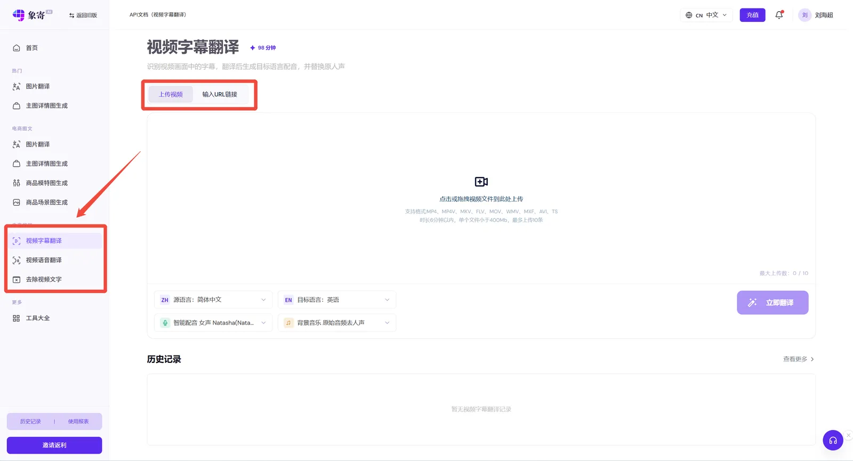
Task: Click the 充值 recharge button
Action: pos(752,15)
